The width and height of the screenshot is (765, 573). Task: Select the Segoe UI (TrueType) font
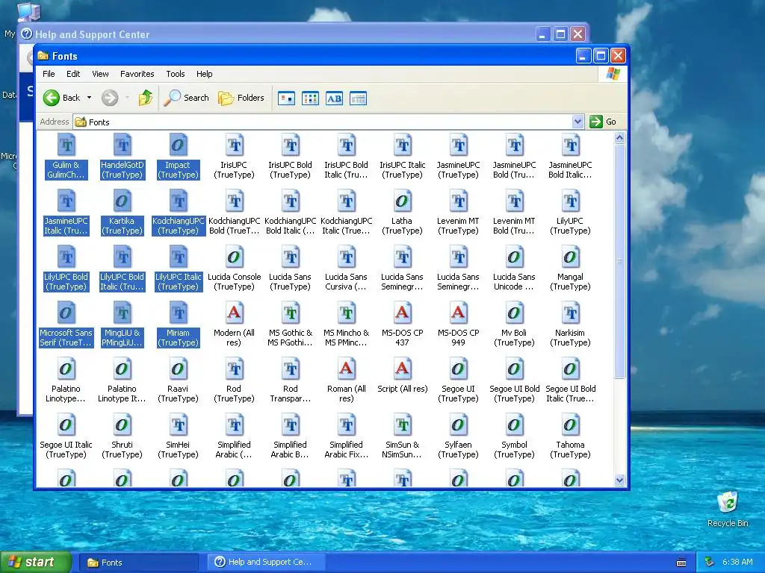(x=458, y=381)
